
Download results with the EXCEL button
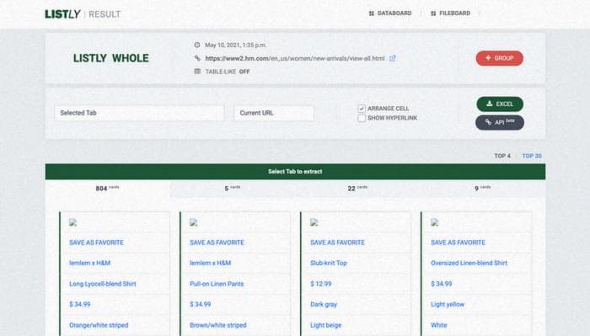coord(500,104)
